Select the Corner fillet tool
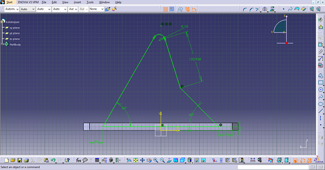Image resolution: width=325 pixels, height=170 pixels. pos(245,9)
